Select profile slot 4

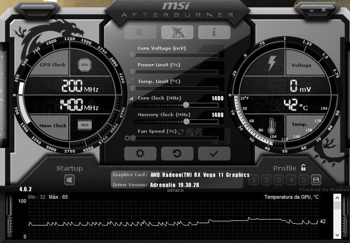[291, 180]
